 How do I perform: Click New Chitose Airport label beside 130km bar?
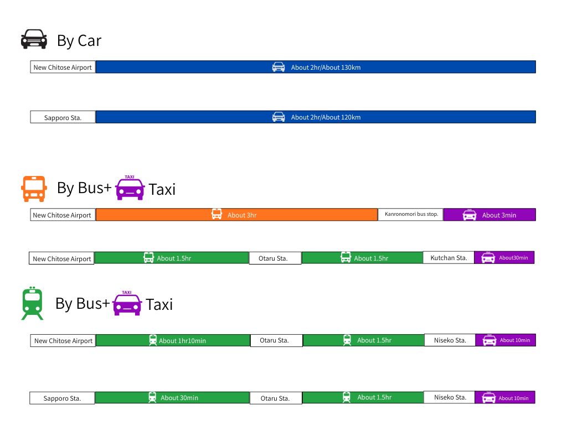point(63,68)
